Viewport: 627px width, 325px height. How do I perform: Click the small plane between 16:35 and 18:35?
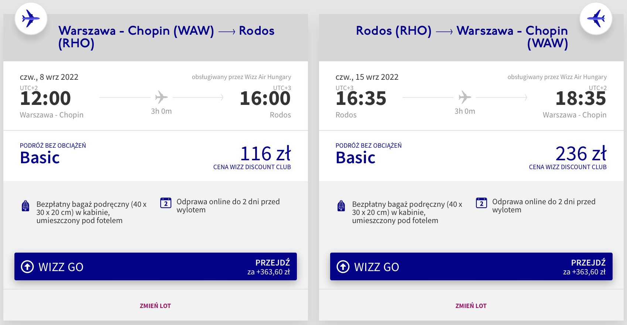point(465,97)
